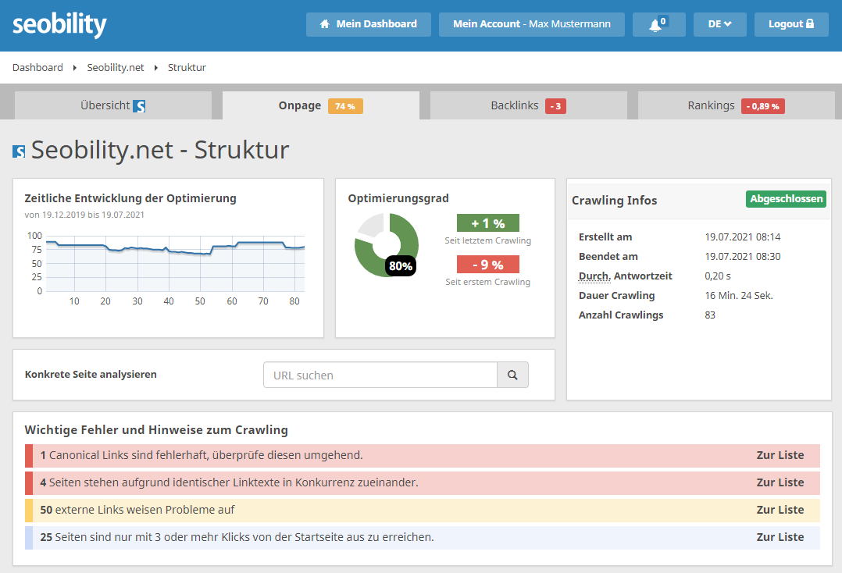Click the S icon before page title
Screen dimensions: 842x573
pyautogui.click(x=19, y=151)
